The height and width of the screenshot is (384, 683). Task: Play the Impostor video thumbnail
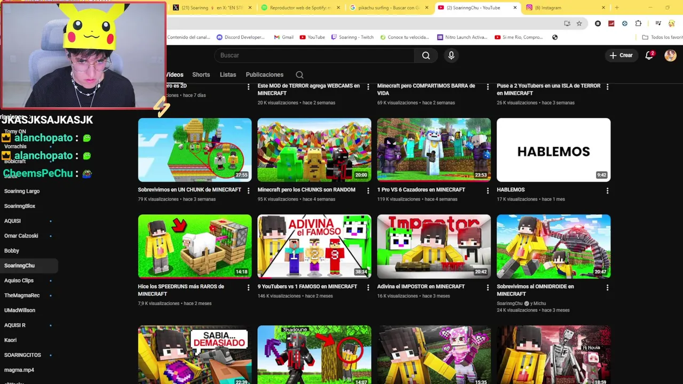tap(434, 246)
